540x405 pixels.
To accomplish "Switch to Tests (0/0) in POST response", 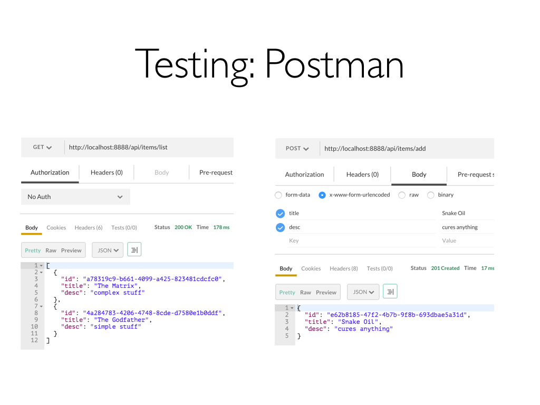I will (x=380, y=268).
